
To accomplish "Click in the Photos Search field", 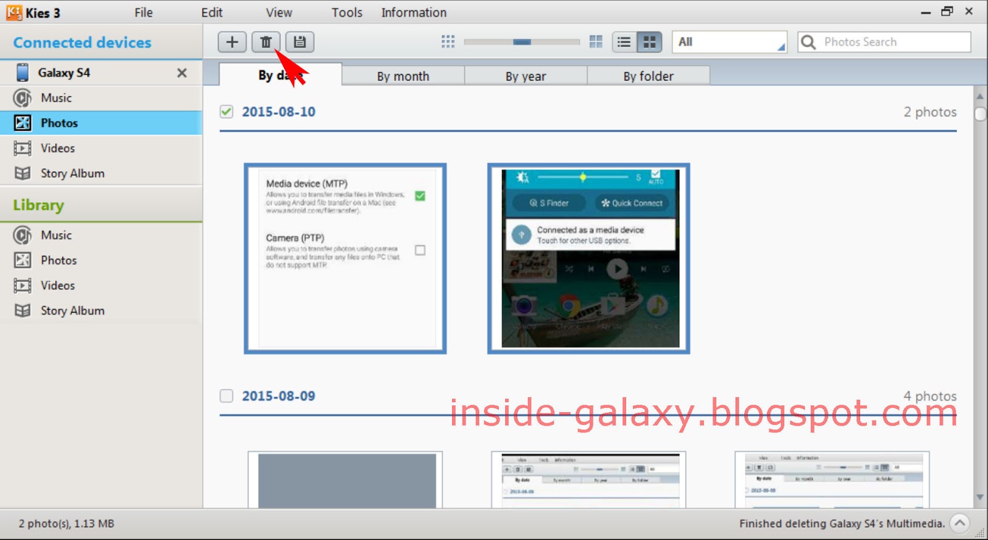I will (884, 42).
